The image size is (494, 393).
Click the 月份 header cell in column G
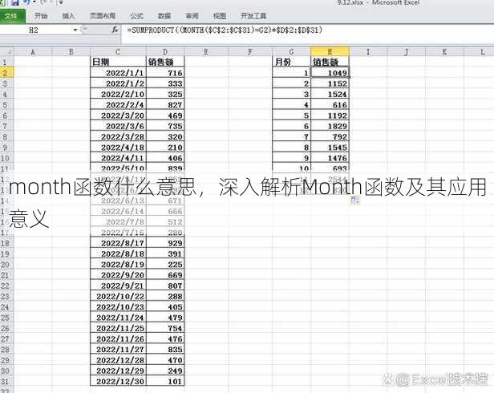click(291, 62)
